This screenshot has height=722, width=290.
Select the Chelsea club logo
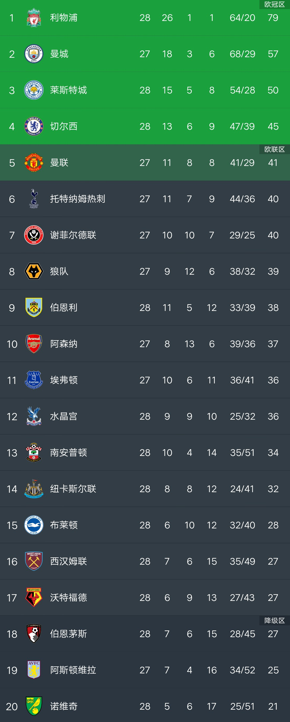[x=34, y=126]
